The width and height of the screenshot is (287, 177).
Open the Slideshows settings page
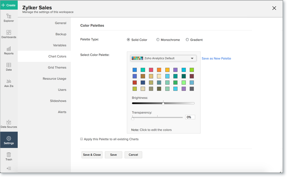pyautogui.click(x=58, y=101)
